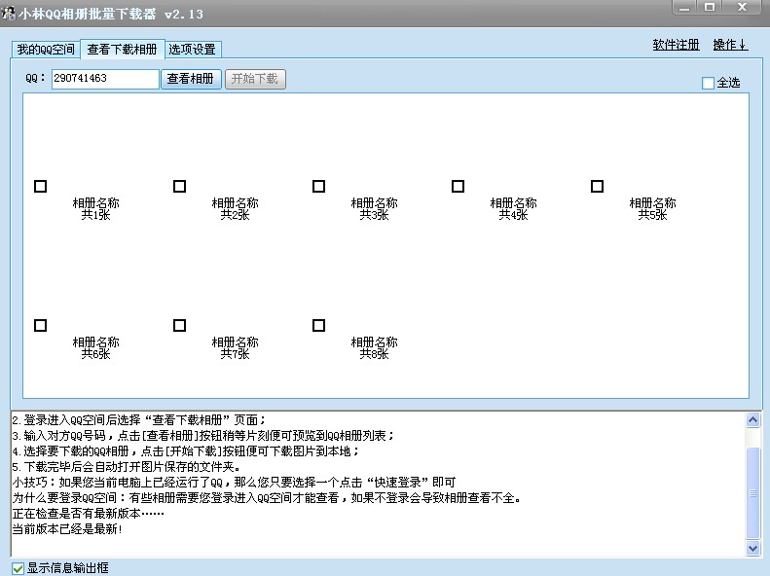This screenshot has width=770, height=576.
Task: Click log line 3. 输入对方QQ号码
Action: pos(202,435)
